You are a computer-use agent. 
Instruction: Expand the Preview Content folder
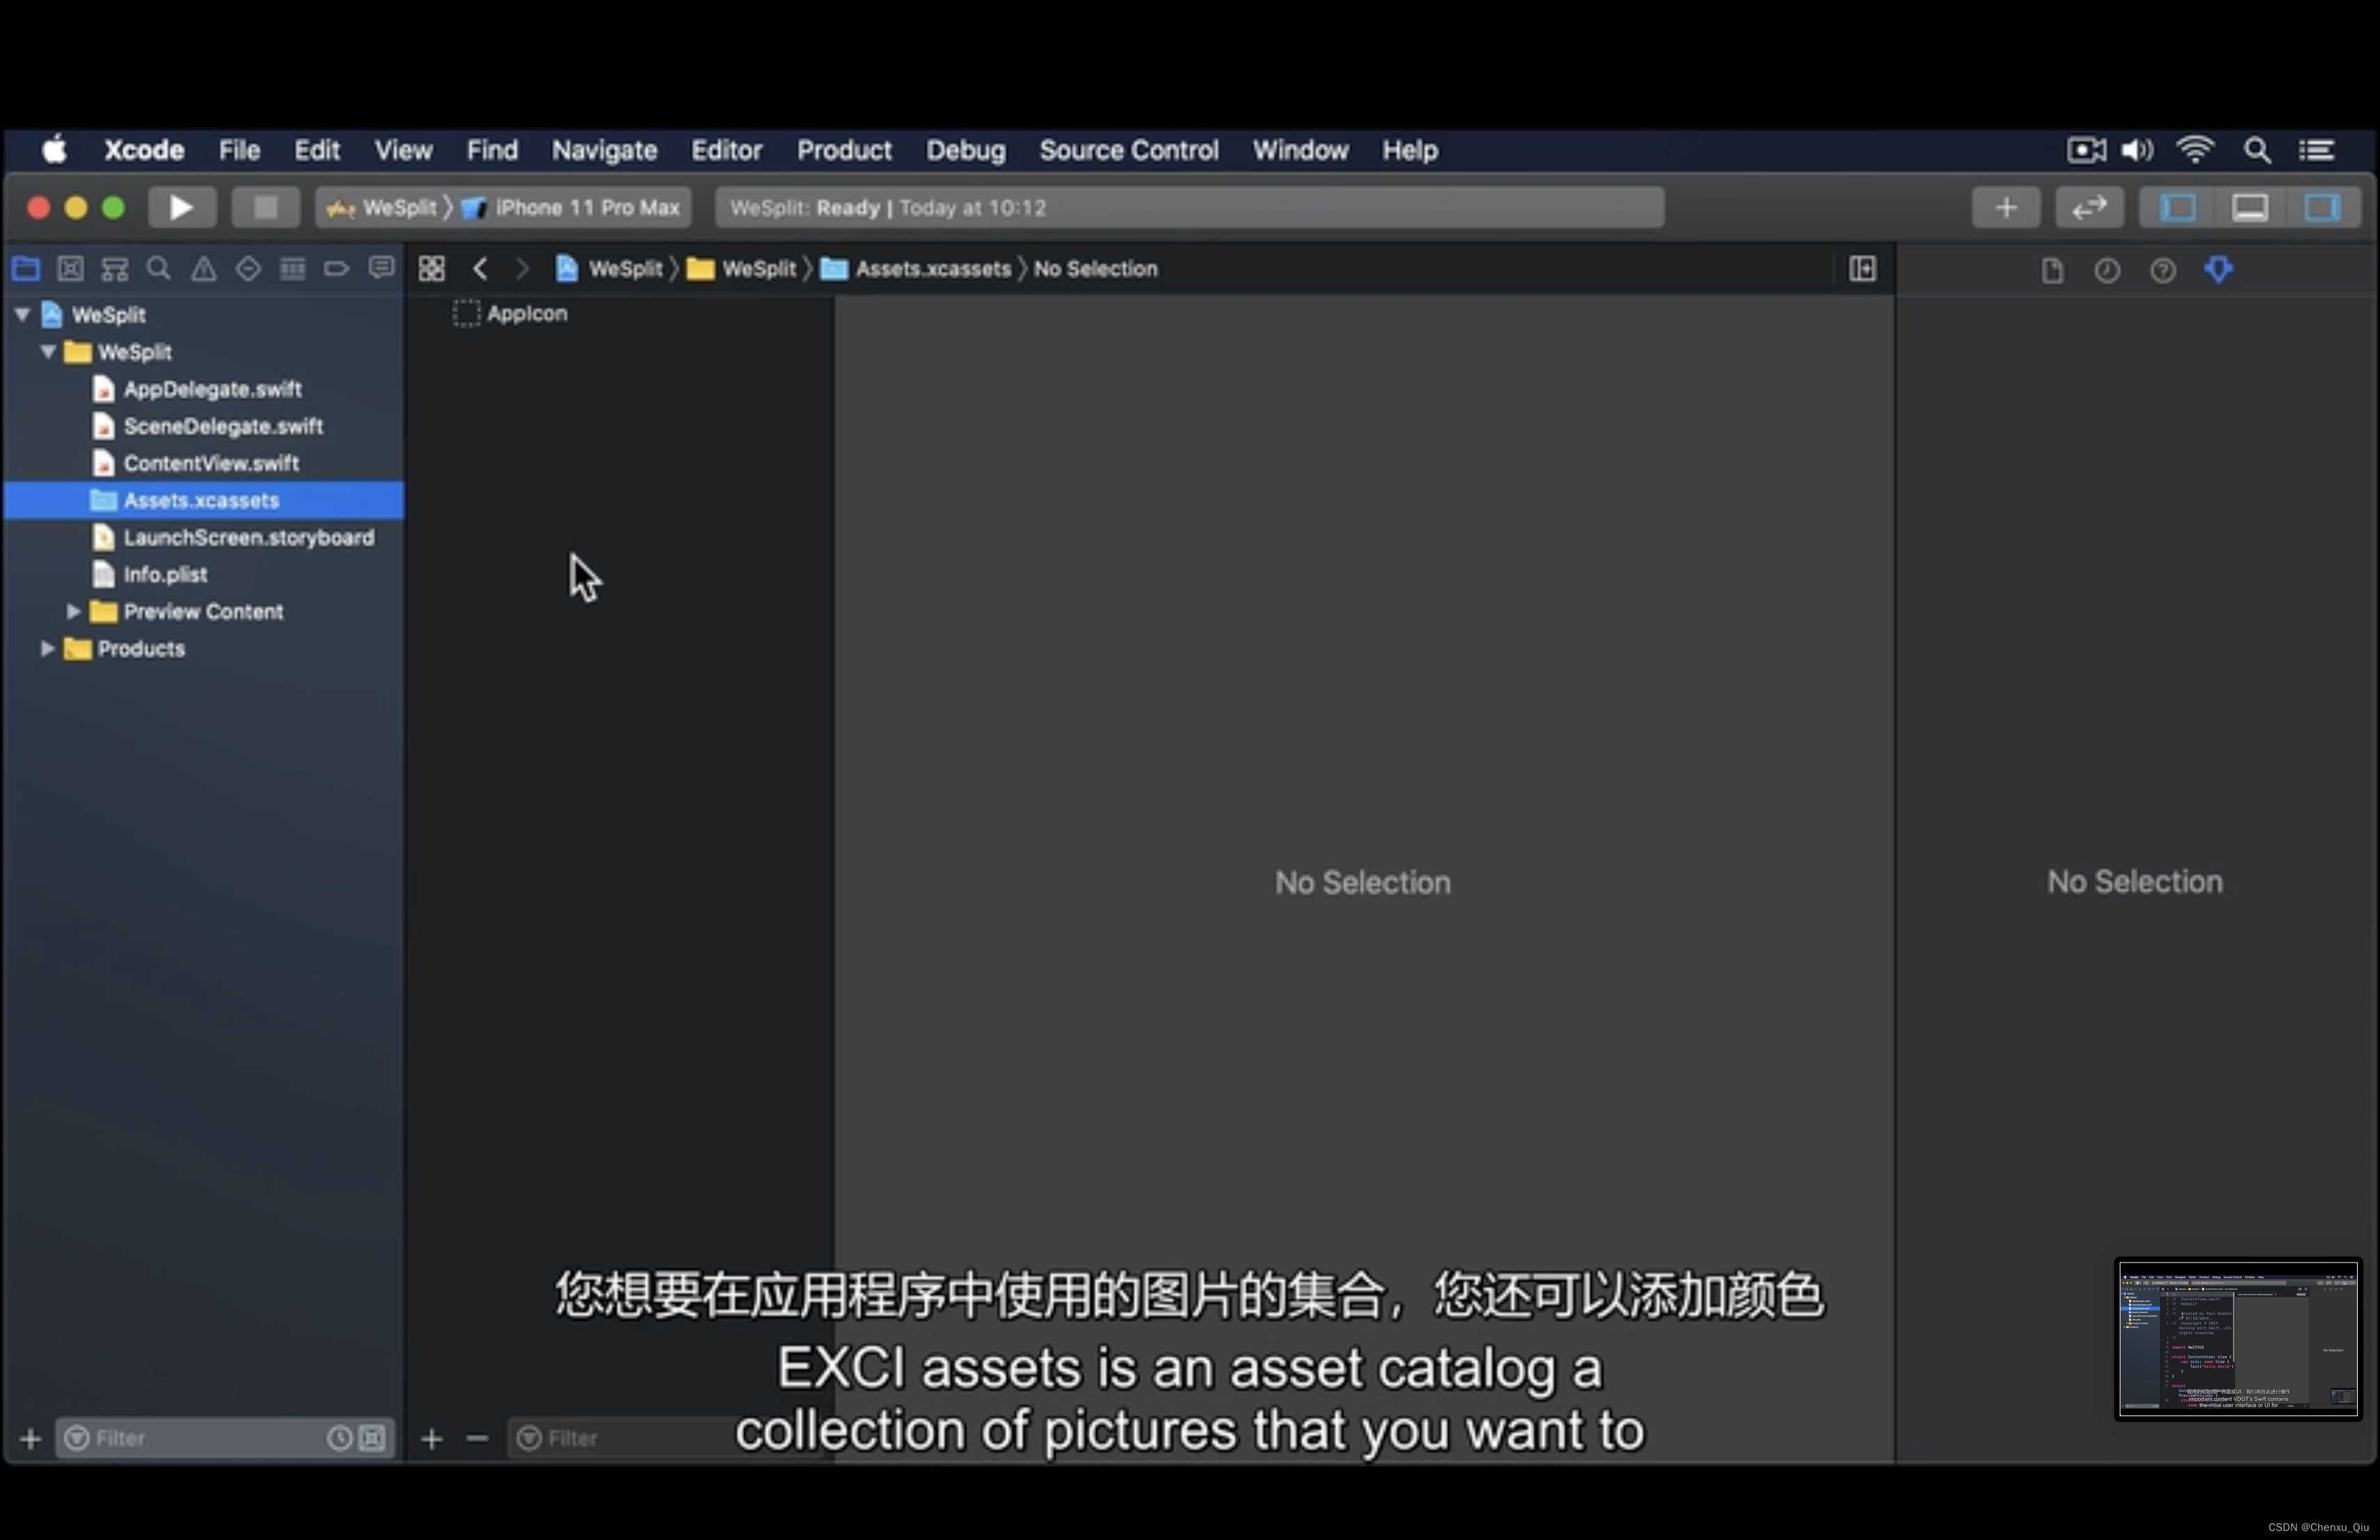(73, 611)
